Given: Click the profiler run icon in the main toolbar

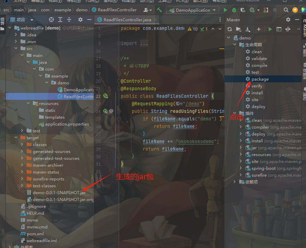Looking at the screenshot, I should click(x=252, y=10).
